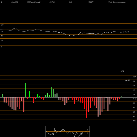
Task: Click the RSI axis label 30
Action: point(2,40)
